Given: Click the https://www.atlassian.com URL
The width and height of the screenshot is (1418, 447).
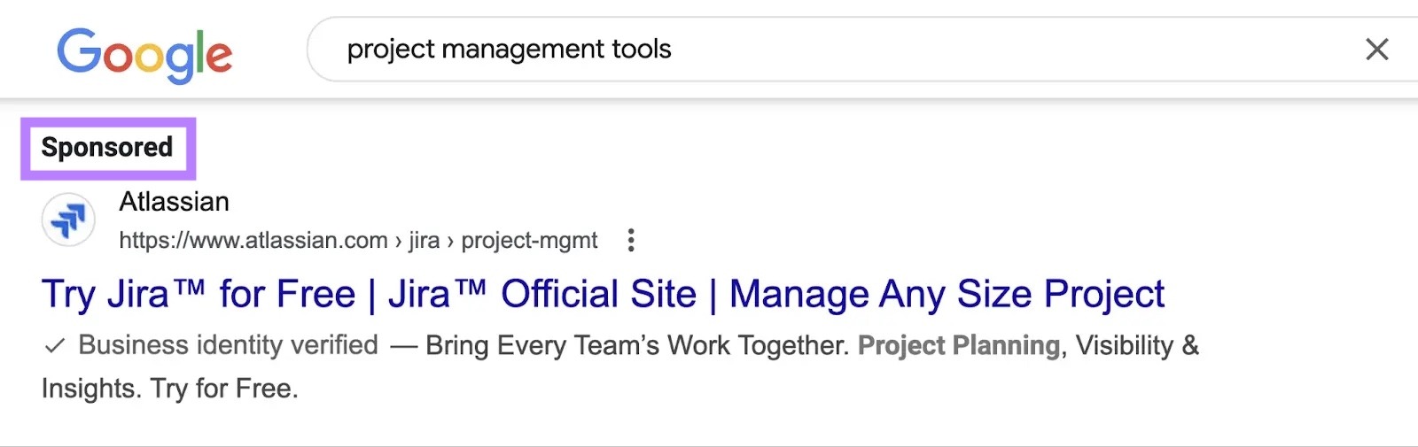Looking at the screenshot, I should (253, 240).
